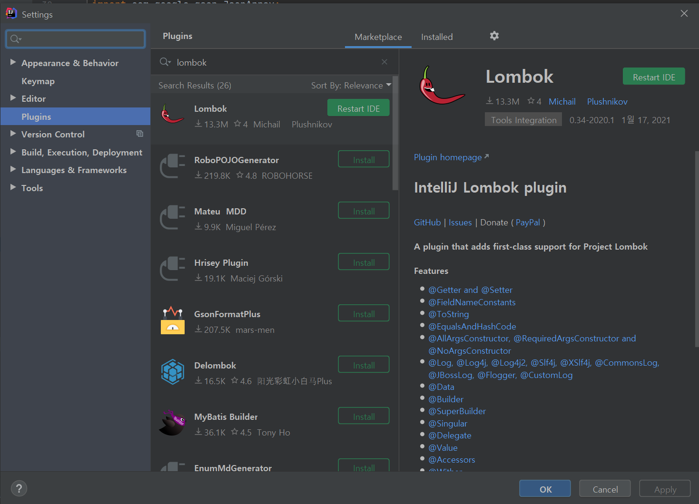
Task: Close the Settings dialog
Action: 684,13
